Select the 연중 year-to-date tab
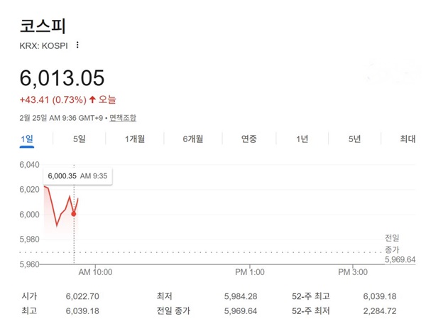426x334 pixels. 248,139
